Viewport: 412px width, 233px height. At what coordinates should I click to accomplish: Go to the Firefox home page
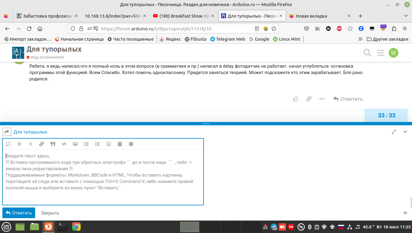coord(40,29)
